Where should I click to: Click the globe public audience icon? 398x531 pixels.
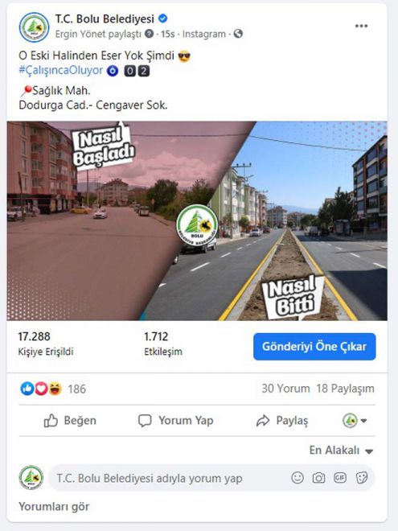(238, 34)
